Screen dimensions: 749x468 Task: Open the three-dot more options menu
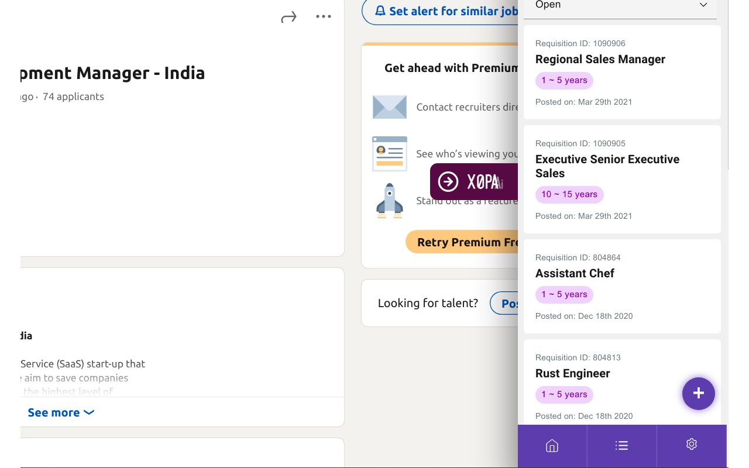click(x=324, y=16)
